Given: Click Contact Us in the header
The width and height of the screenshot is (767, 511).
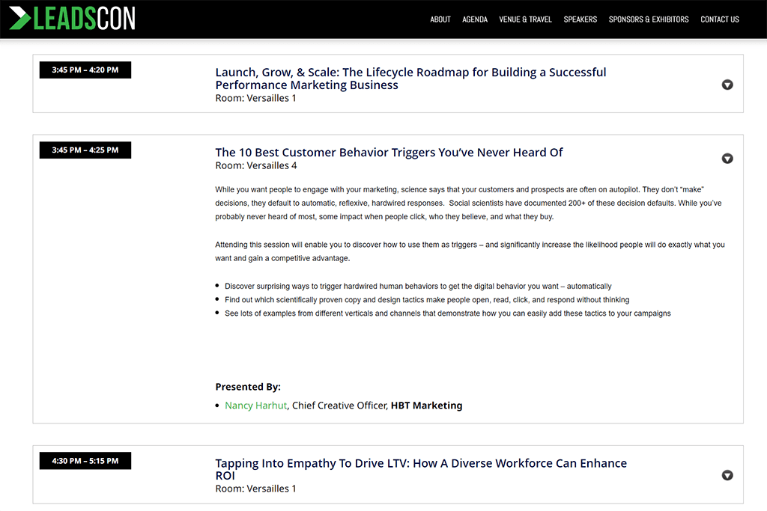Looking at the screenshot, I should (x=720, y=19).
